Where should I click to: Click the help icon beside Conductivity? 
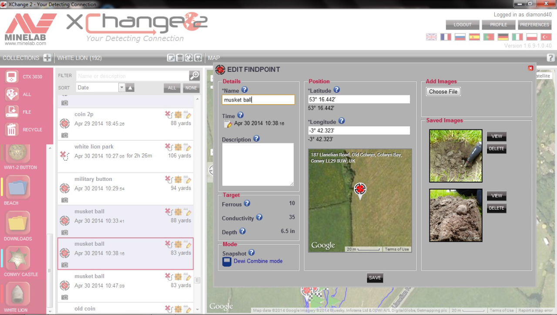tap(259, 217)
